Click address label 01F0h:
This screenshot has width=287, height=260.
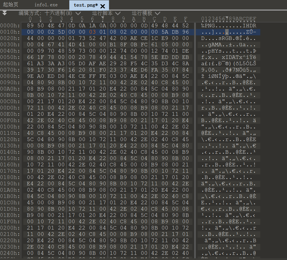coord(10,222)
